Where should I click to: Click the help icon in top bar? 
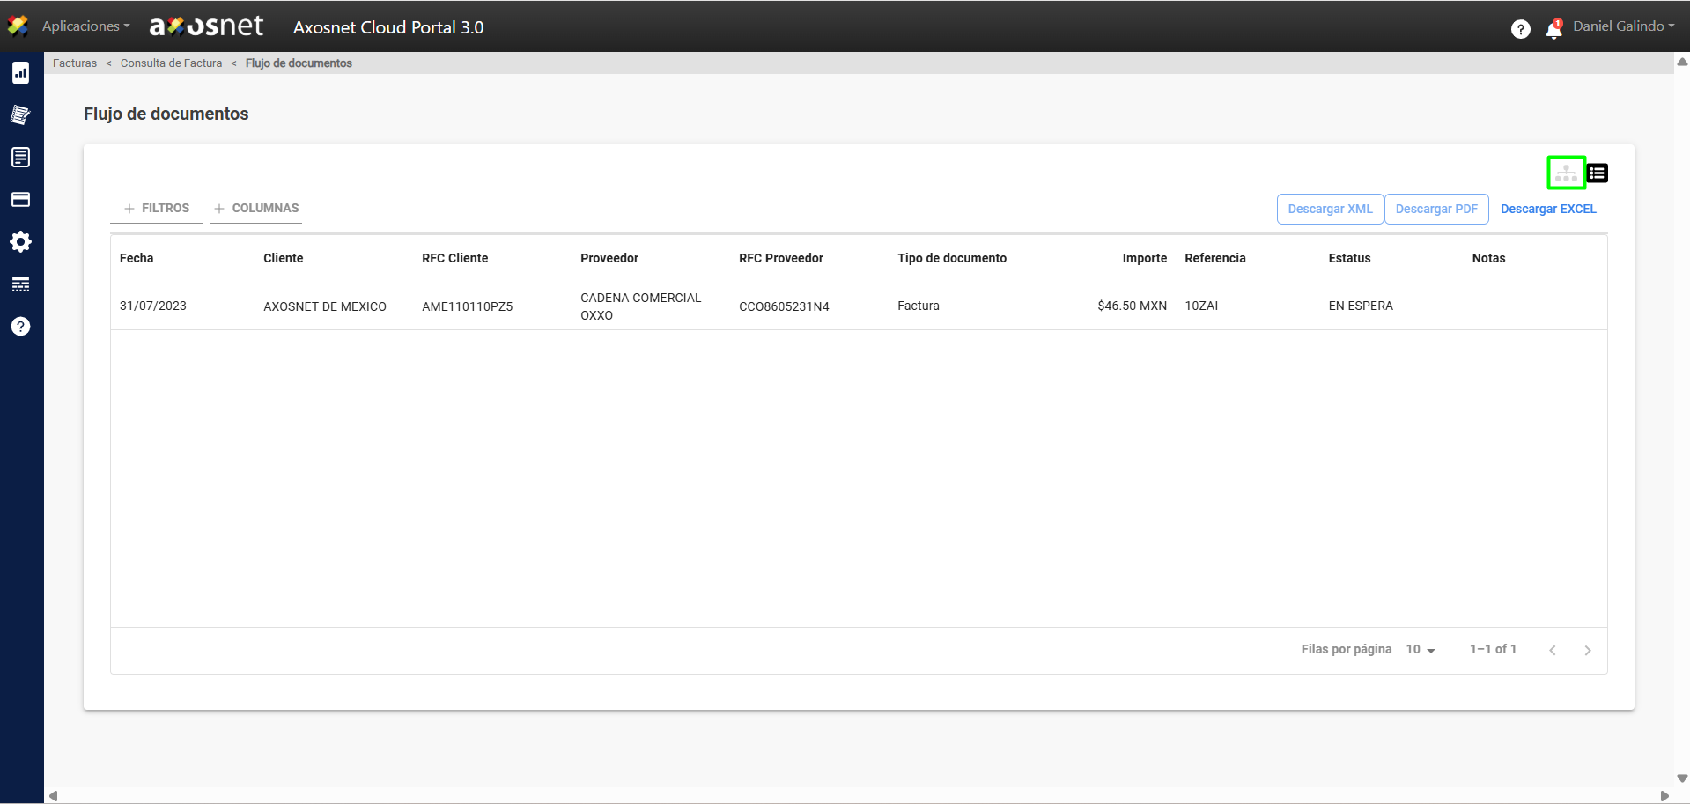point(1520,29)
